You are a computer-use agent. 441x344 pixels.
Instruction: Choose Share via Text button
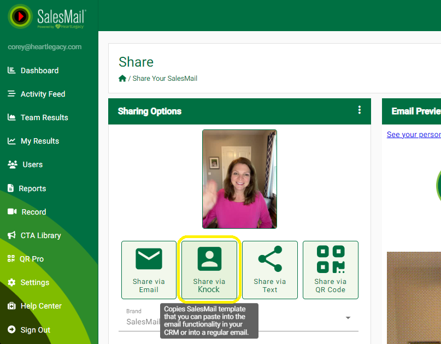[x=270, y=270]
